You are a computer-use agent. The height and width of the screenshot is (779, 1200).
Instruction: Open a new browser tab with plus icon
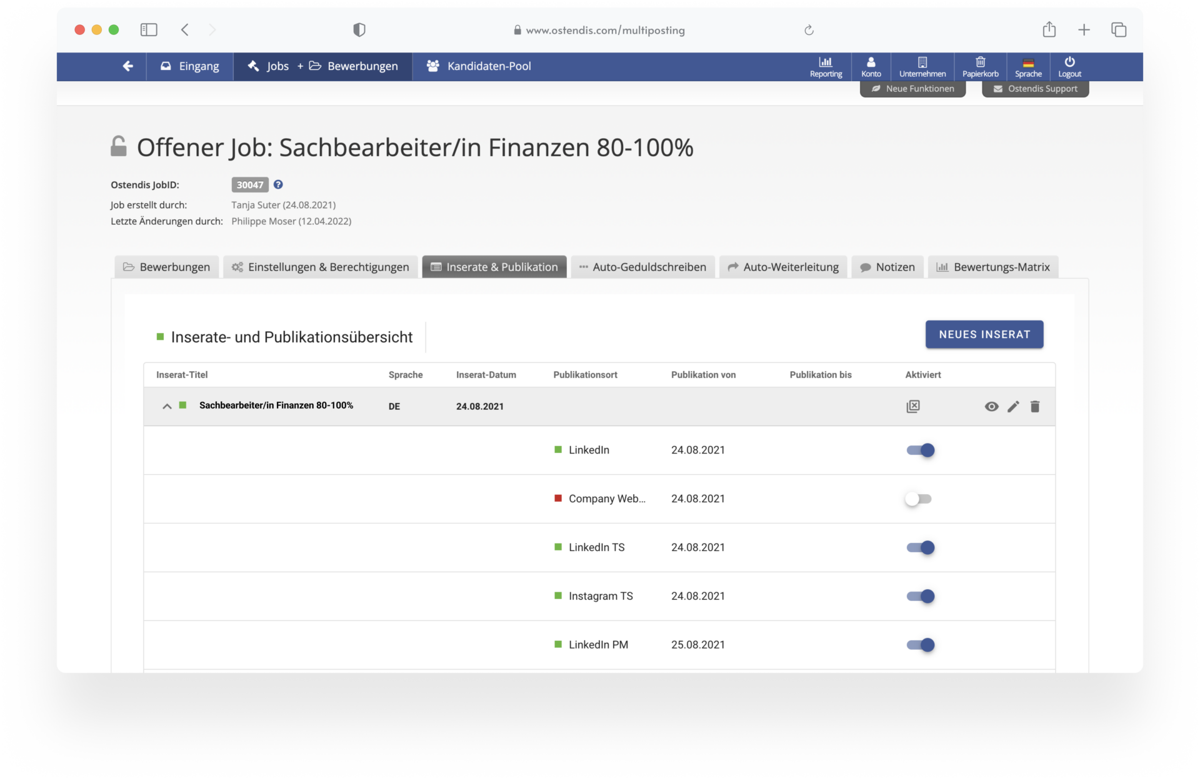[1084, 30]
